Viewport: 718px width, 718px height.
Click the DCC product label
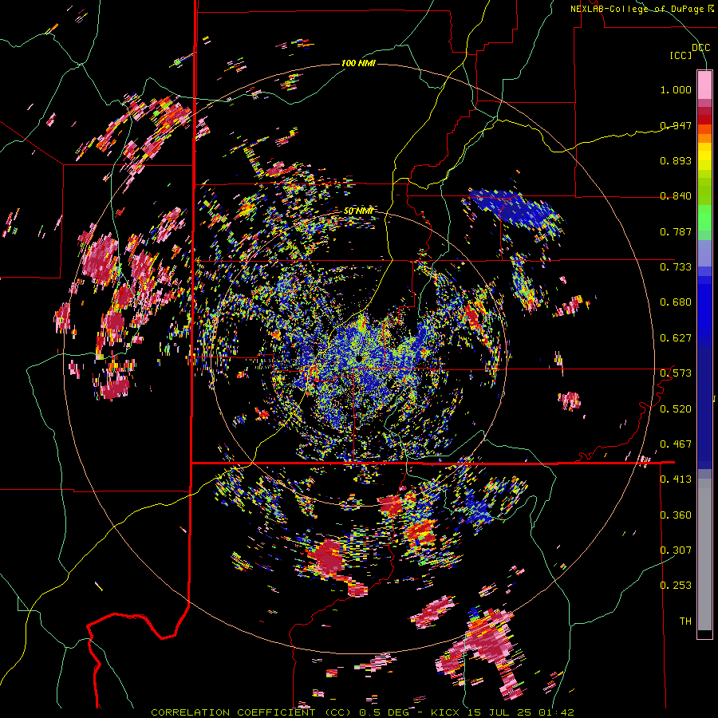point(700,47)
